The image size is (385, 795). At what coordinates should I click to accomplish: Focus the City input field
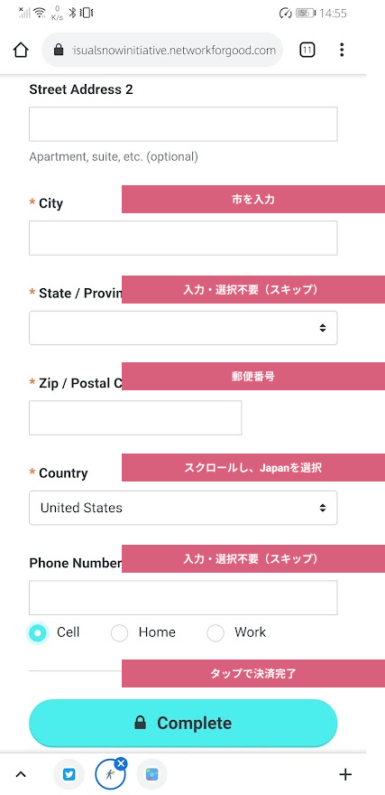[183, 238]
